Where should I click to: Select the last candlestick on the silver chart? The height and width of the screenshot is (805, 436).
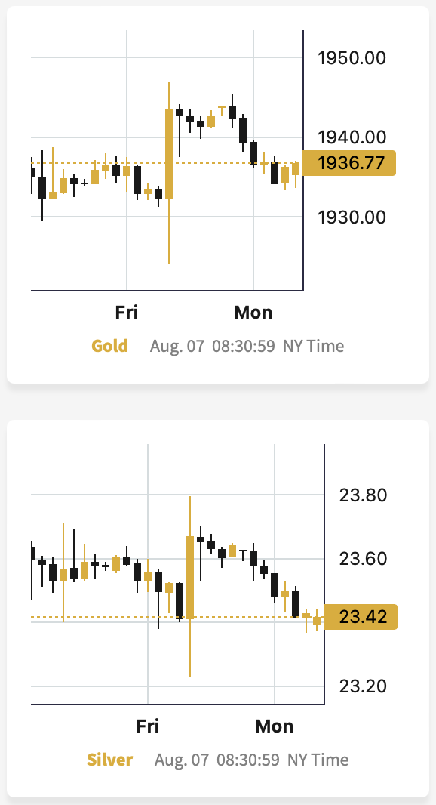click(x=317, y=620)
